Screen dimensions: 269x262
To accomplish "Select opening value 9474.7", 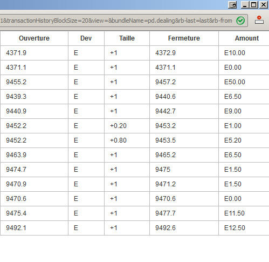I will [16, 170].
